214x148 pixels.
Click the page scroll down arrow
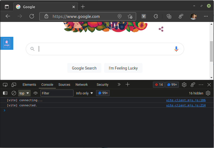coord(211,78)
